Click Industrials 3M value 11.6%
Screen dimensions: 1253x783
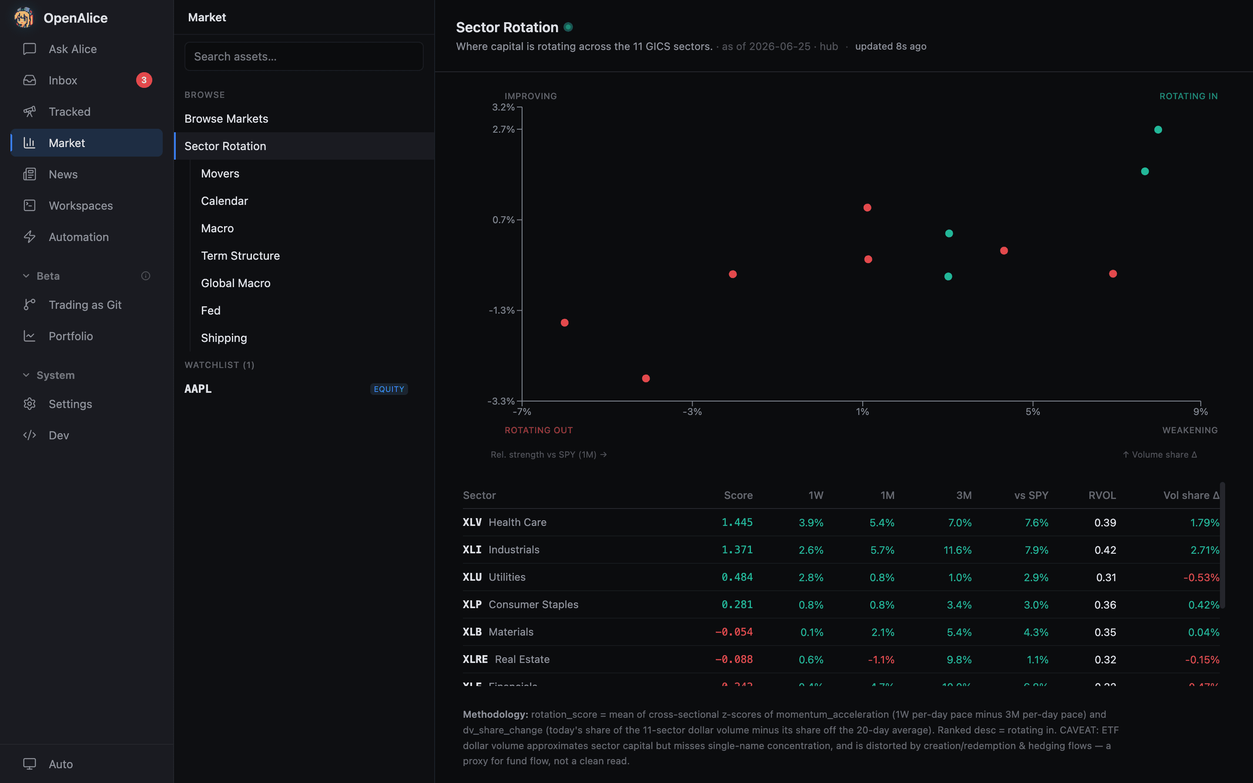point(957,550)
